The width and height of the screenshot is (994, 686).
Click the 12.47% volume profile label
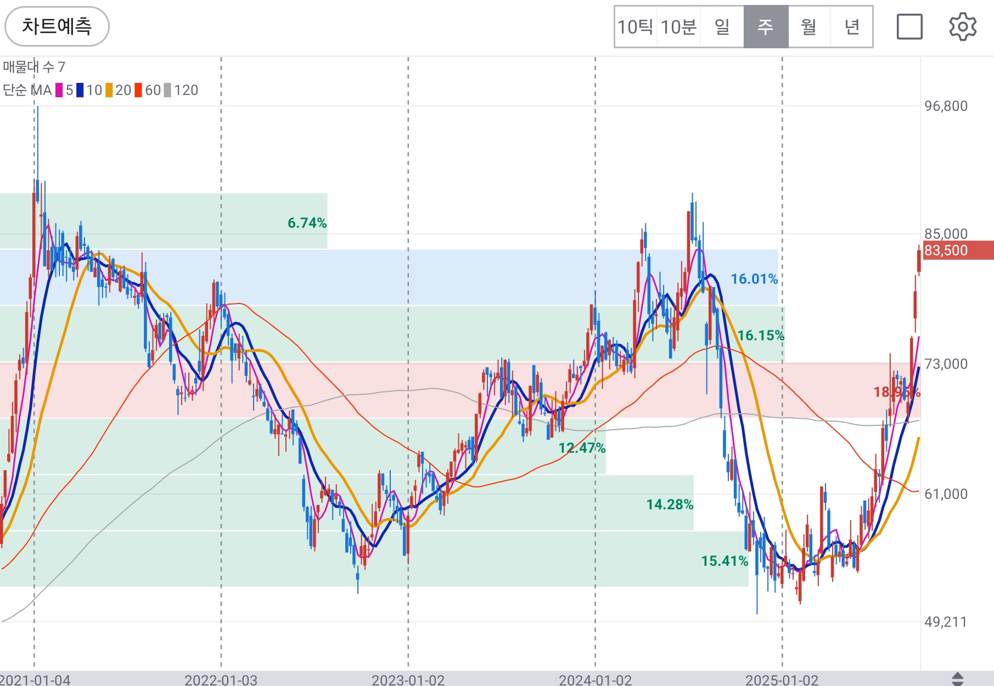pyautogui.click(x=582, y=448)
